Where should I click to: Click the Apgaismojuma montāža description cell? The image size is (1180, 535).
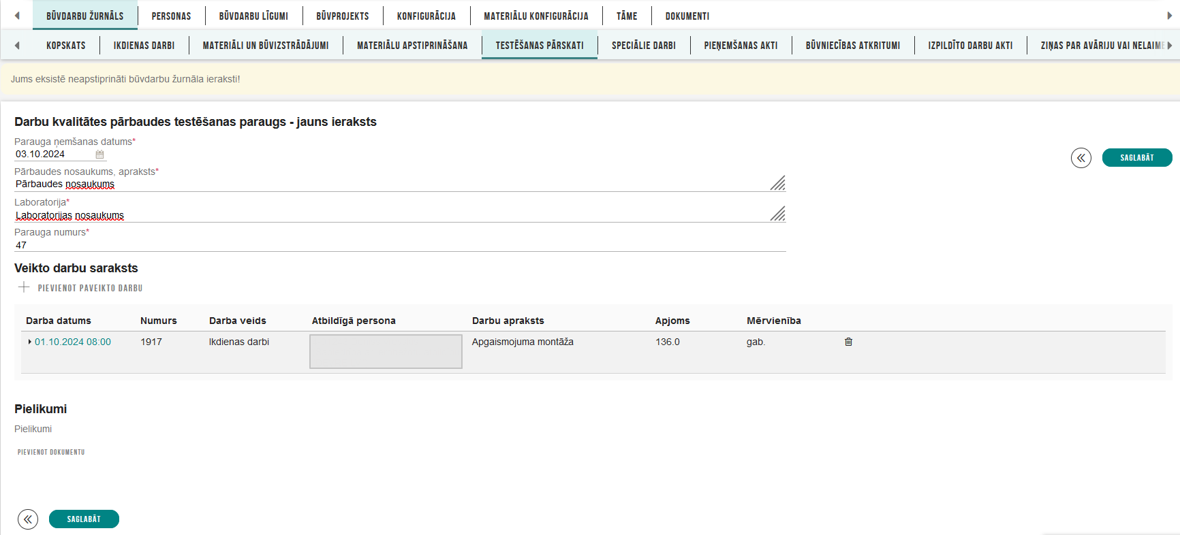(523, 342)
